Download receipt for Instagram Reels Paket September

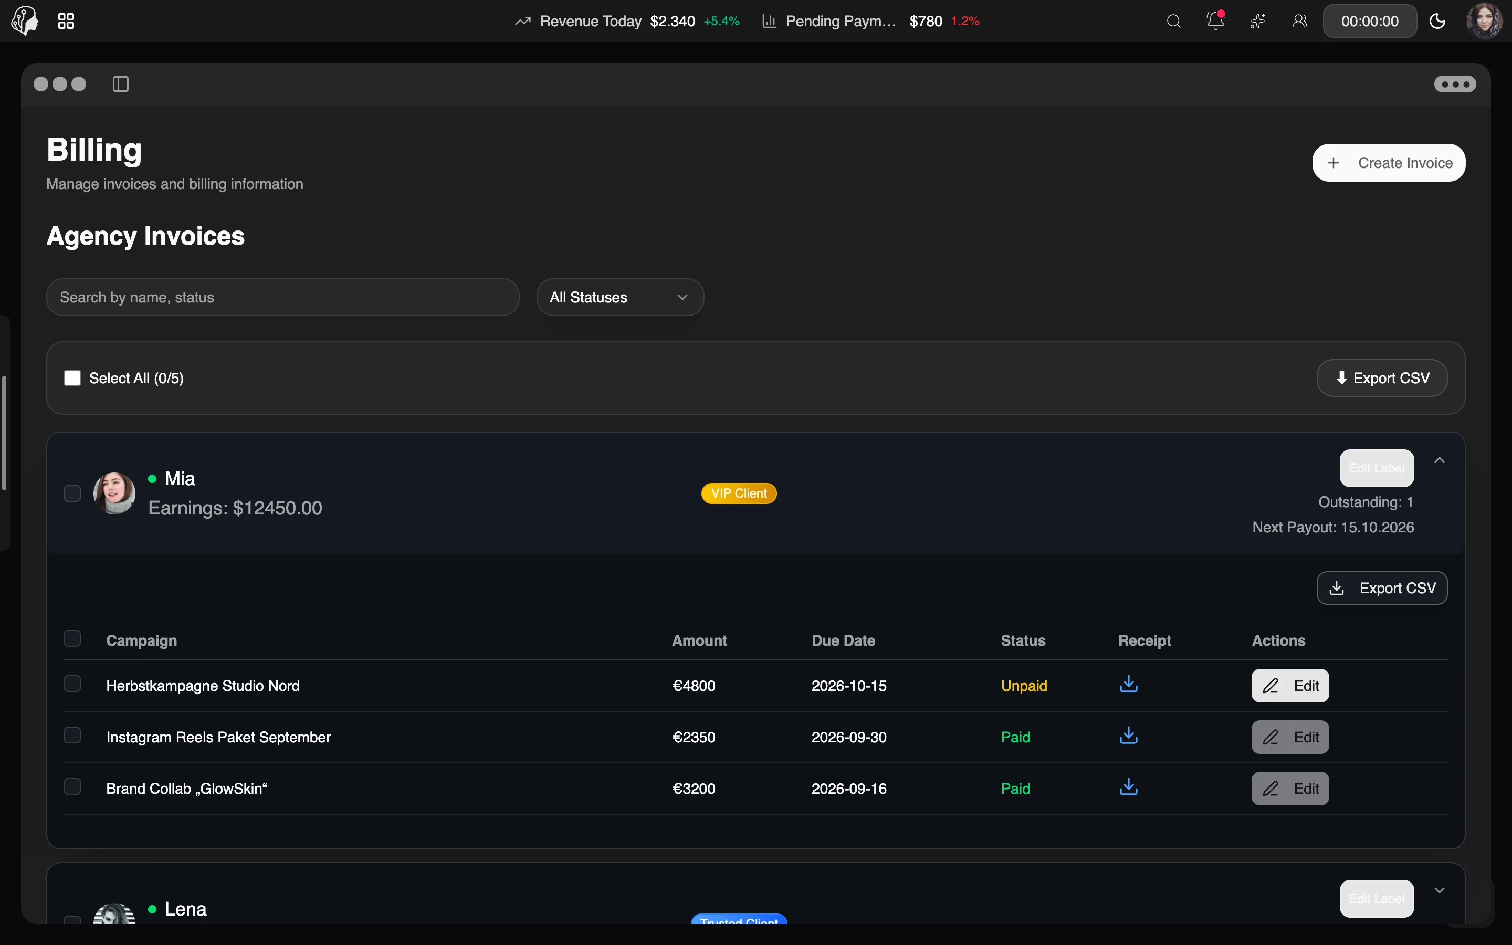pos(1128,736)
